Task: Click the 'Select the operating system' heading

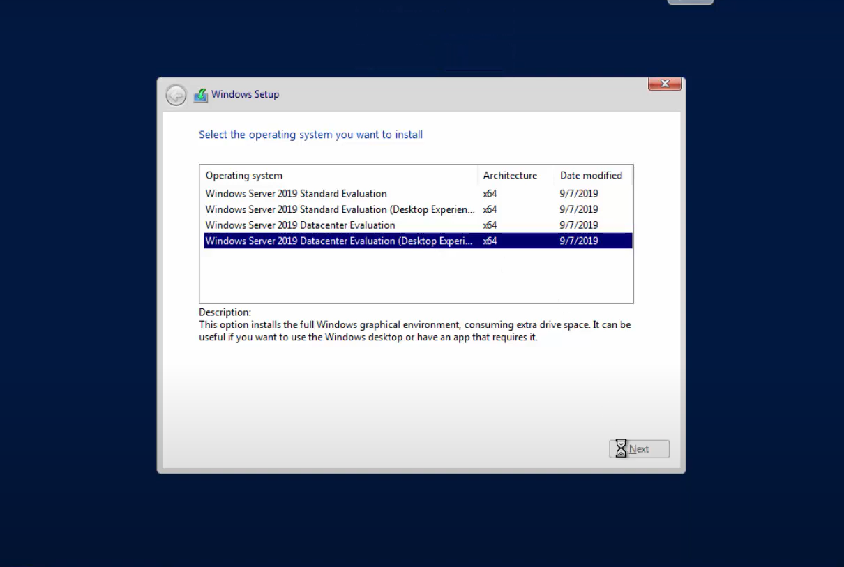Action: (311, 135)
